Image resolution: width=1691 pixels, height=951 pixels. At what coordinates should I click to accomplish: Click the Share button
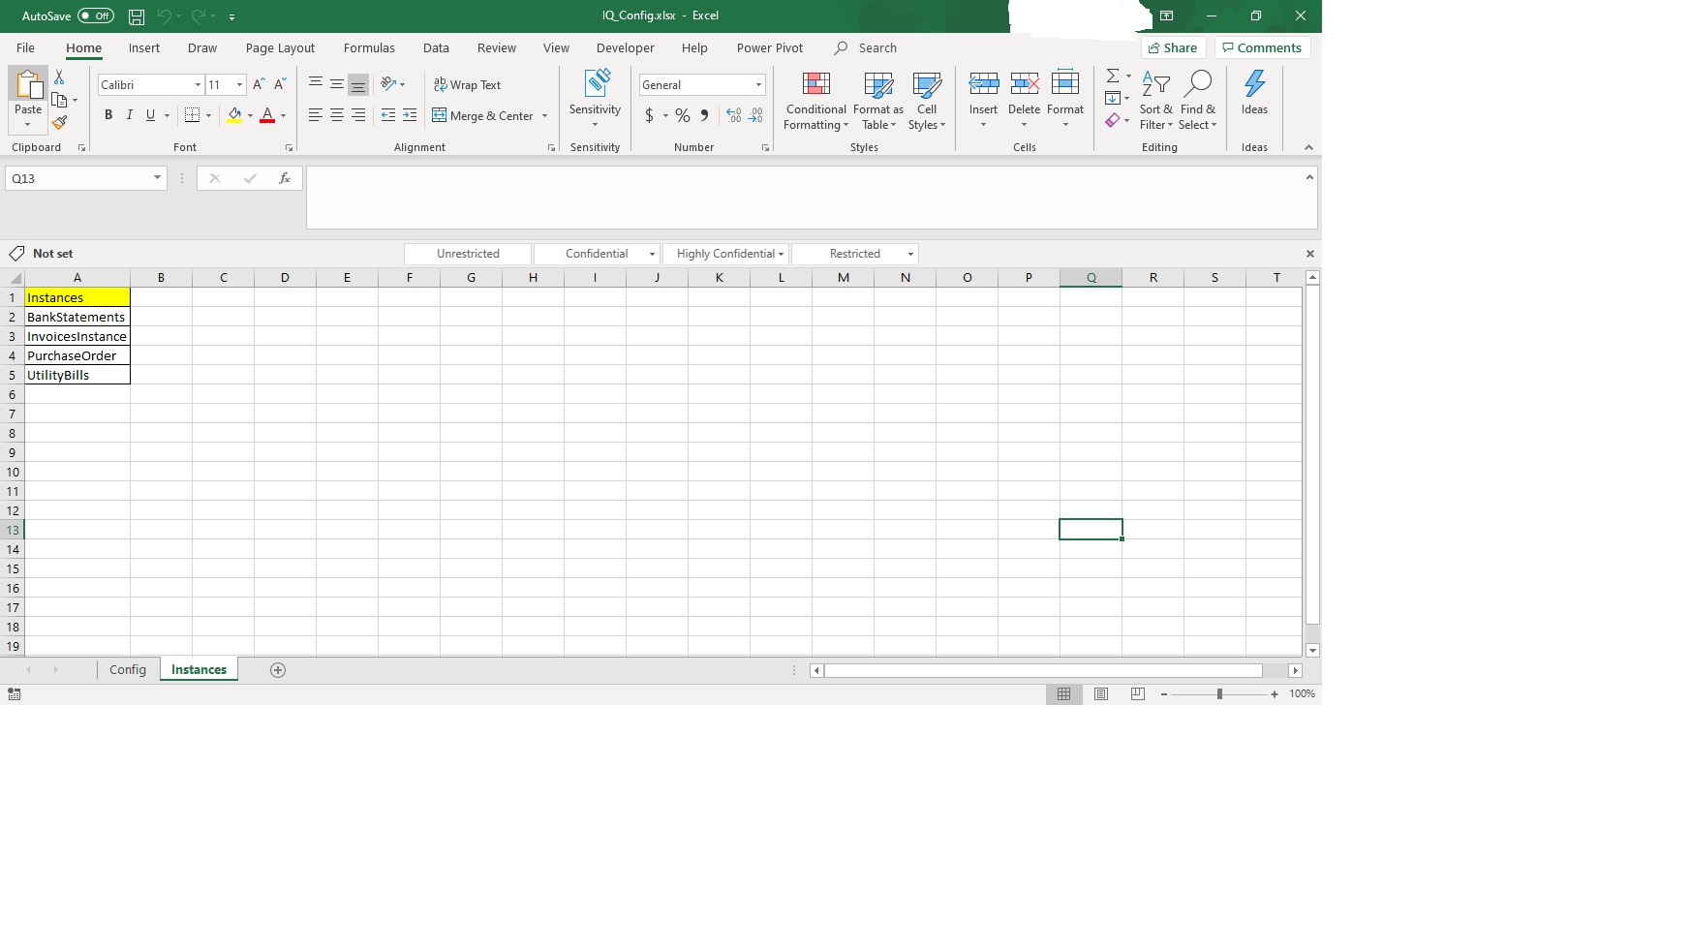click(1173, 47)
